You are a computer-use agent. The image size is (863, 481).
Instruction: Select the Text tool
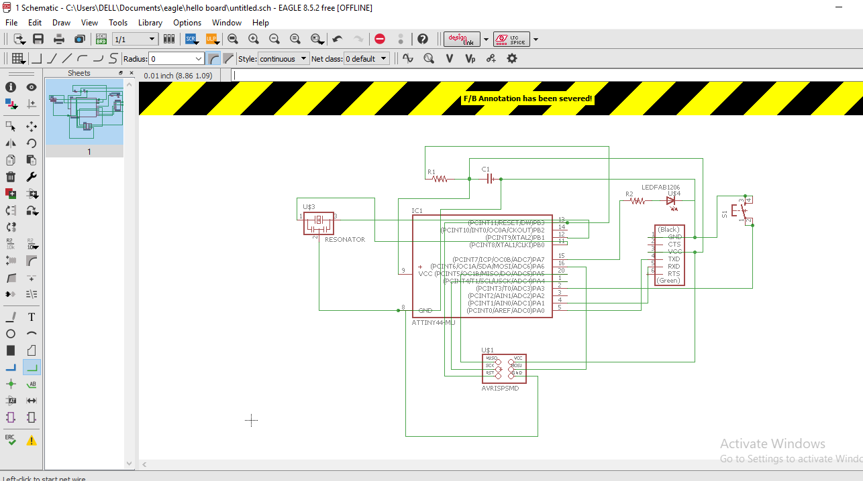pos(32,317)
